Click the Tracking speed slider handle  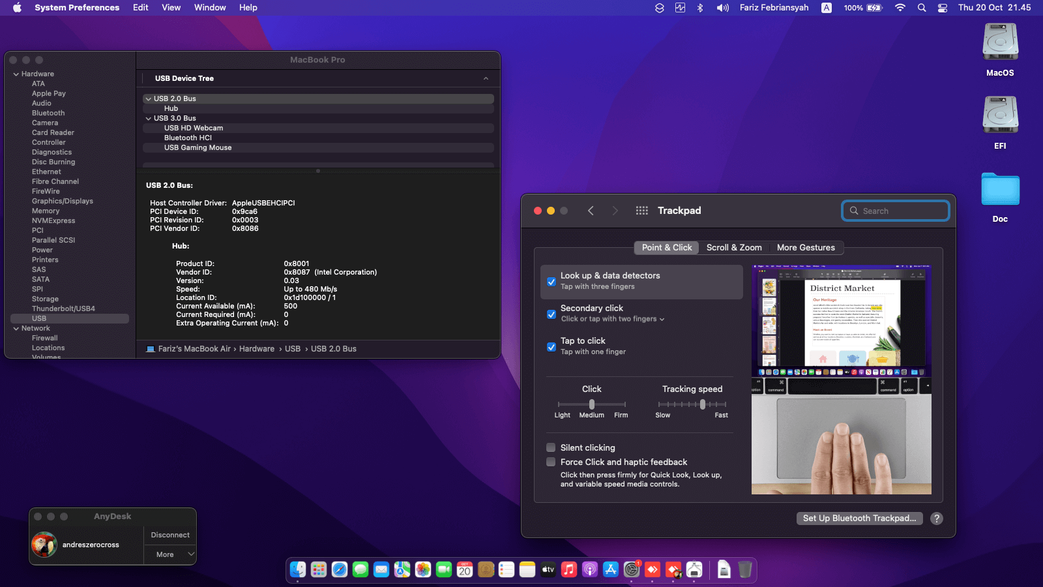pyautogui.click(x=703, y=404)
